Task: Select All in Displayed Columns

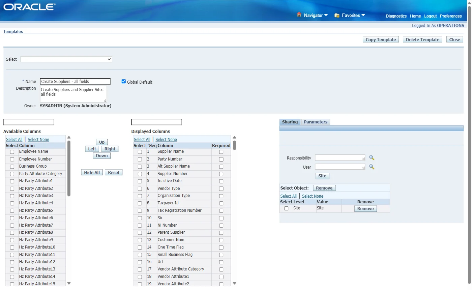Action: (142, 140)
